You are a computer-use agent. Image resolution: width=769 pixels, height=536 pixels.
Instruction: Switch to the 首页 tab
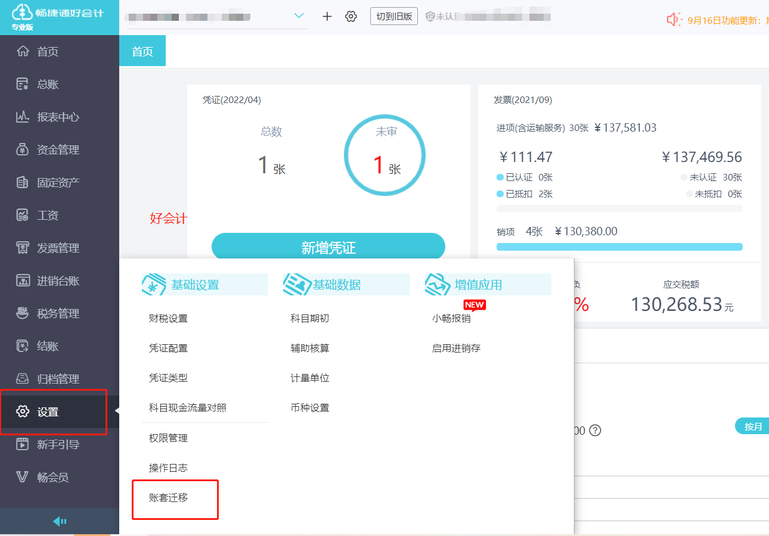pos(142,51)
